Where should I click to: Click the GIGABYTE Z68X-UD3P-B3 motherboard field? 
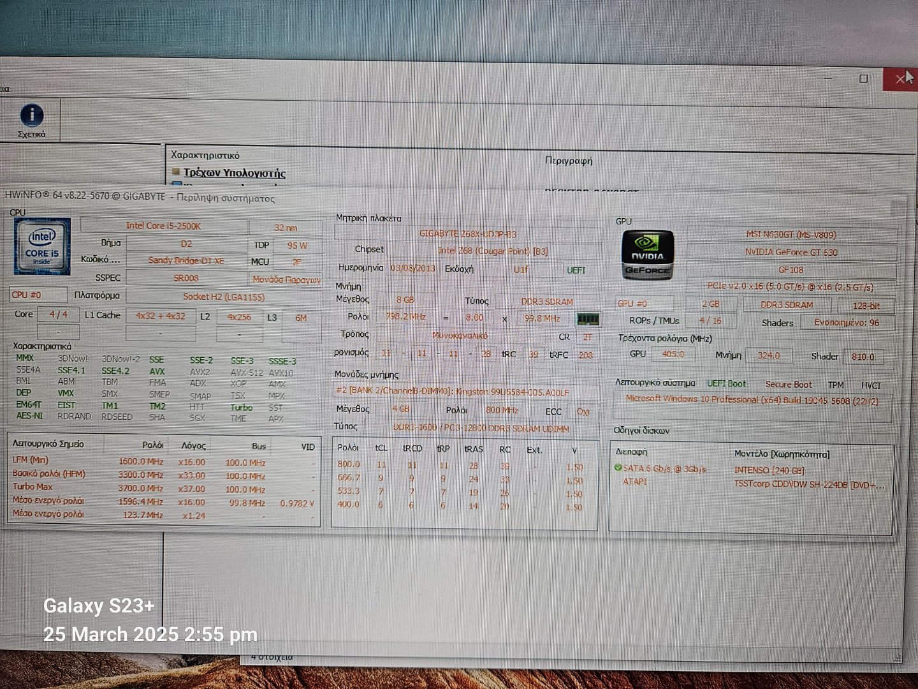pos(468,233)
